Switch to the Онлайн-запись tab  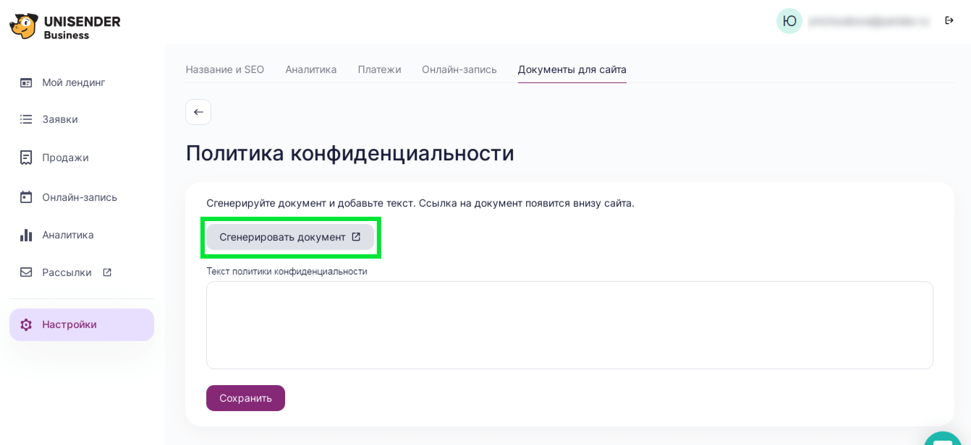(x=459, y=69)
